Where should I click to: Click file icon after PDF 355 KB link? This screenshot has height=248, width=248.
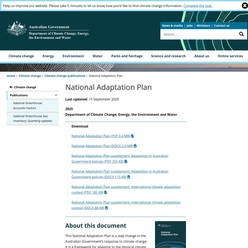(x=126, y=161)
